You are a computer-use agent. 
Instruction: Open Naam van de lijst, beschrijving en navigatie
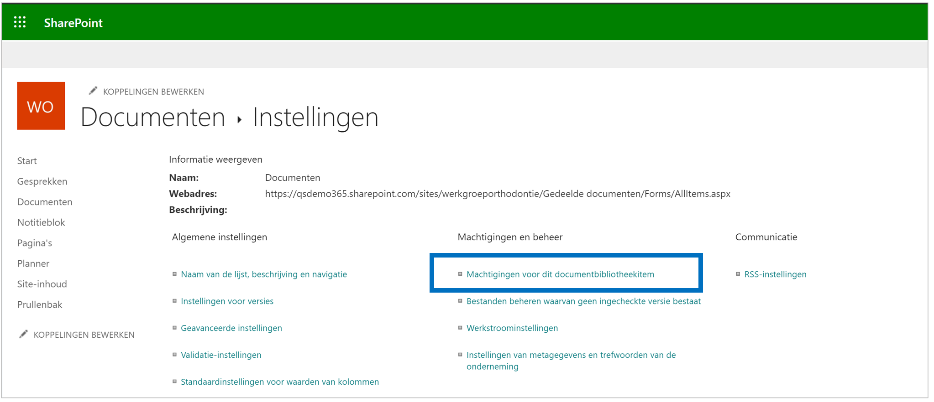pos(264,274)
